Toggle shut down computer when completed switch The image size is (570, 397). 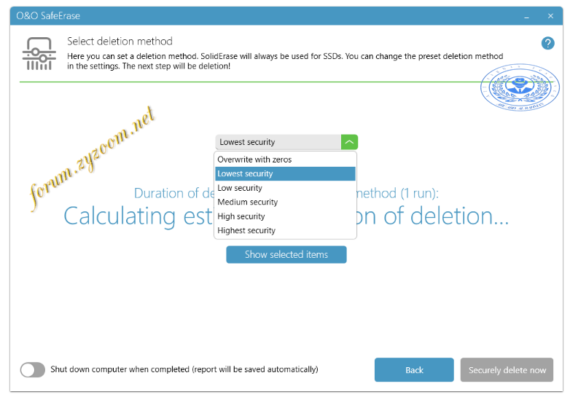coord(33,370)
